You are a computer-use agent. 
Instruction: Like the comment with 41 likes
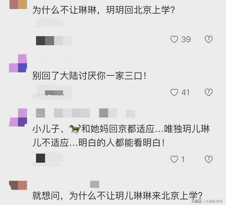tap(174, 92)
